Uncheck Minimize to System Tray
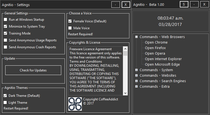This screenshot has width=210, height=115. click(5, 26)
